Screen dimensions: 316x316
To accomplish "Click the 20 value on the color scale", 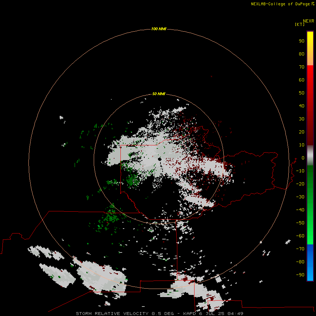I will (x=302, y=132).
